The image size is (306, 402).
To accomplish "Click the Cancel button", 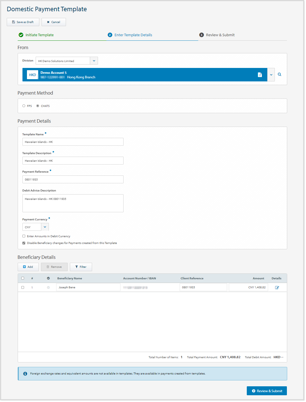I will click(54, 22).
